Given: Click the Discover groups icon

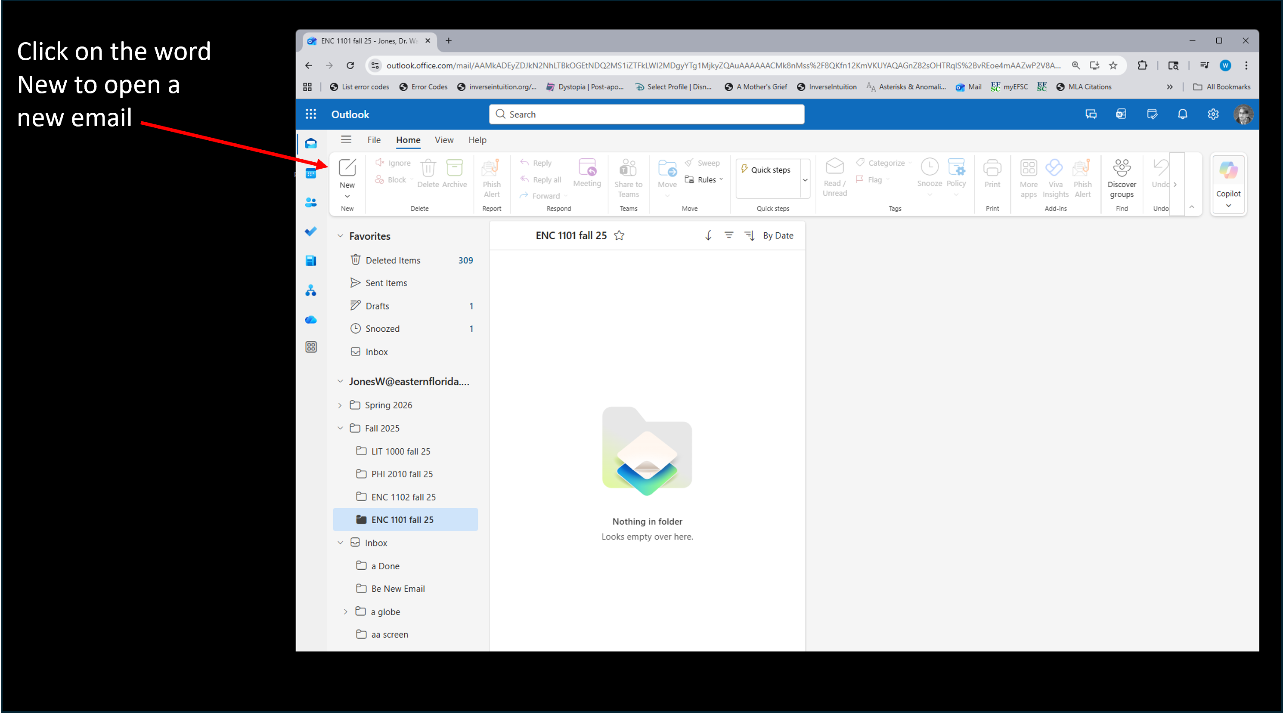Looking at the screenshot, I should (1121, 168).
